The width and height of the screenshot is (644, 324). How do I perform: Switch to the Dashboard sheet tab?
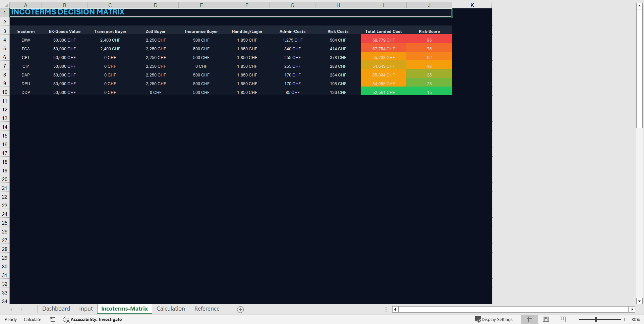coord(56,309)
